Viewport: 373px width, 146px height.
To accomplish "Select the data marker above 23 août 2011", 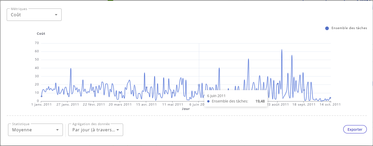I will [278, 84].
